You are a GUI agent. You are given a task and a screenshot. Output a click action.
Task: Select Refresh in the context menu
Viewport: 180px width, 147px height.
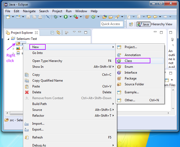pos(70,137)
